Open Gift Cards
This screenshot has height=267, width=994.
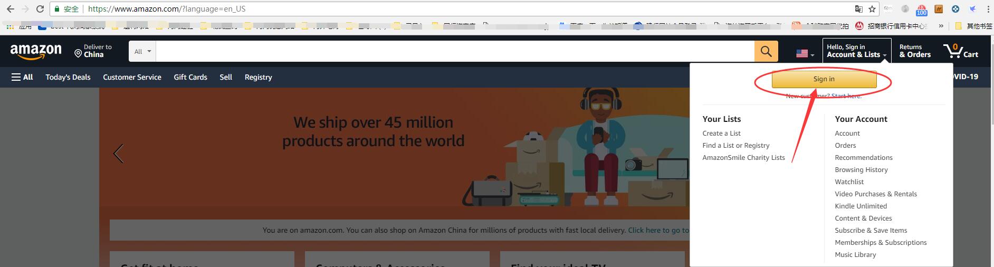(190, 77)
